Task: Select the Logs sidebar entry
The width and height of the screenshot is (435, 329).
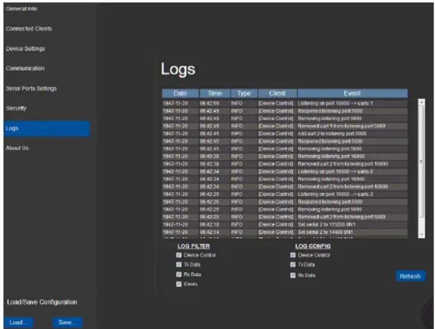Action: point(46,128)
